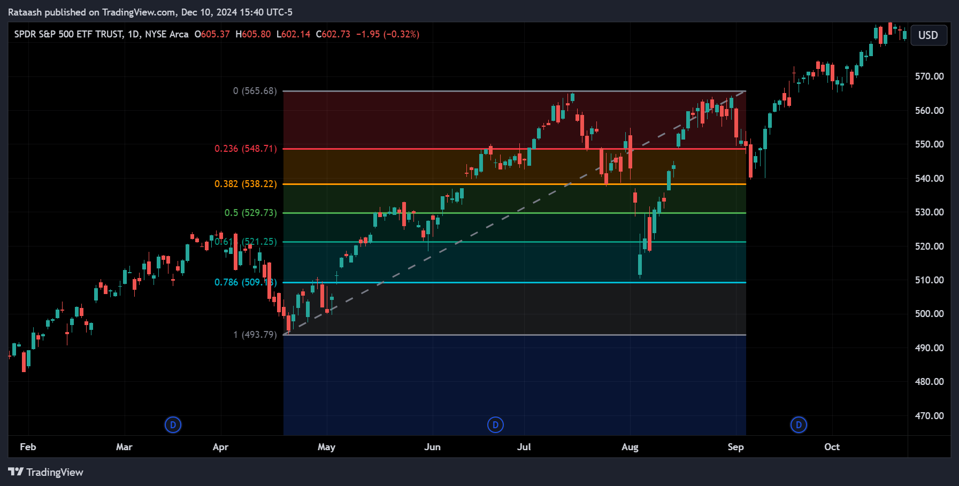Click the Feb label on time axis
Image resolution: width=959 pixels, height=486 pixels.
click(x=28, y=447)
